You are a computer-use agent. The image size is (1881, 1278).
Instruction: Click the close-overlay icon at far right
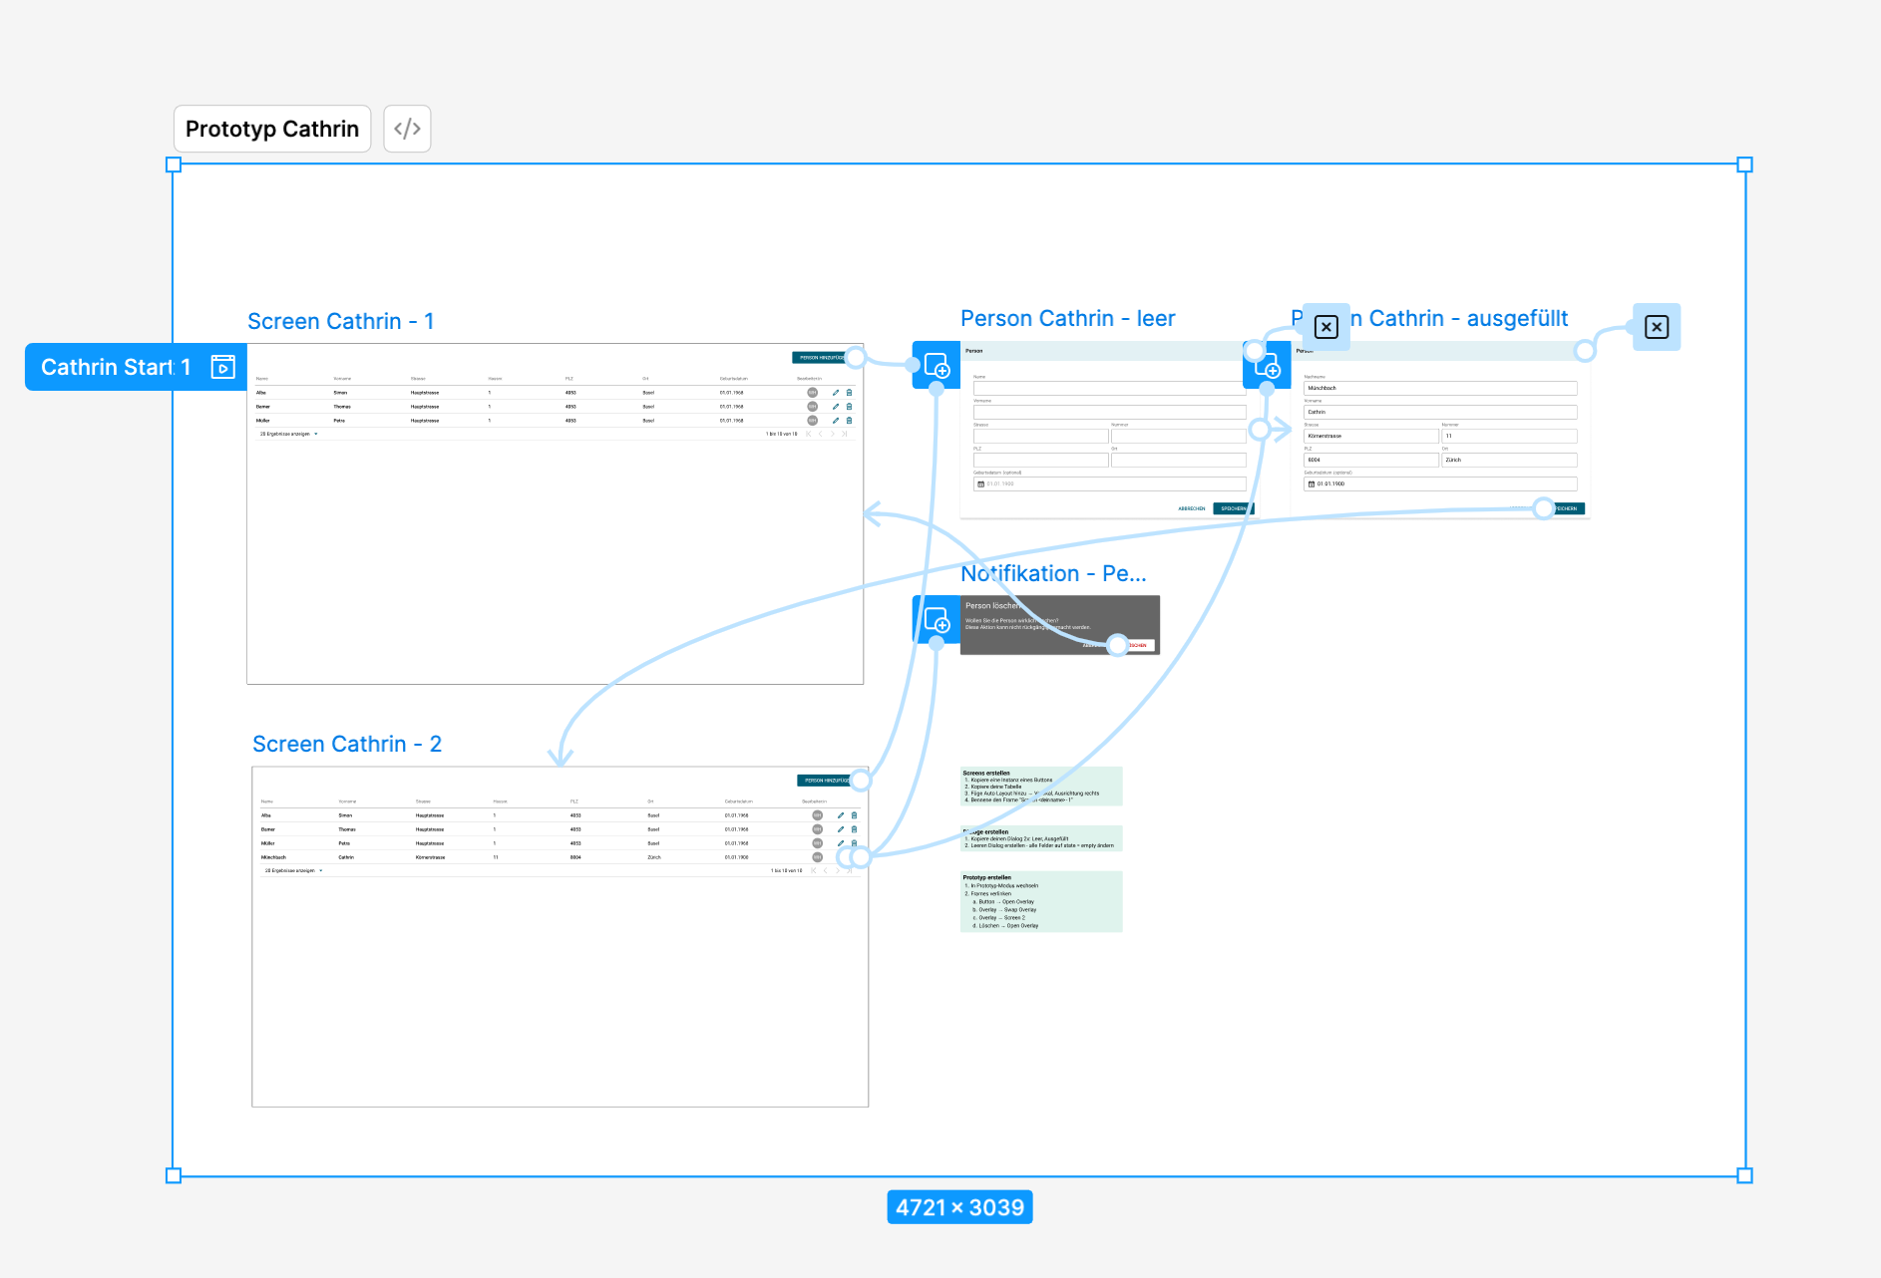(1656, 327)
